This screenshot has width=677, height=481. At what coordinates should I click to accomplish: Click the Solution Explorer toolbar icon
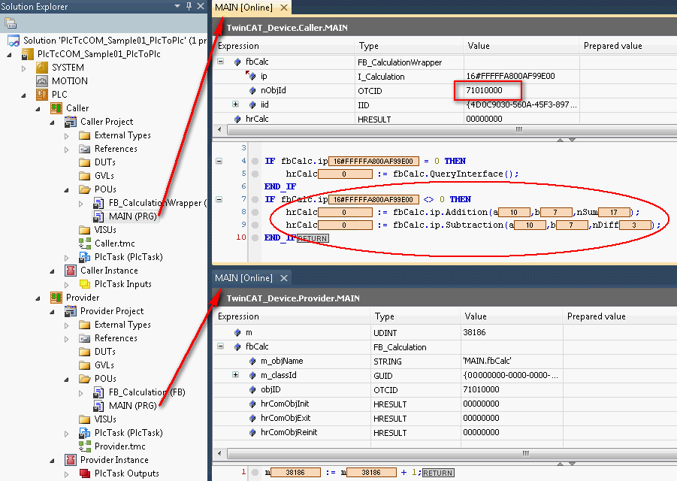coord(10,23)
